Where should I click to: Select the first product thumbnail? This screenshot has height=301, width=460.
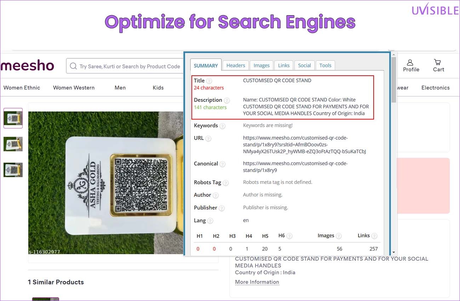click(13, 118)
